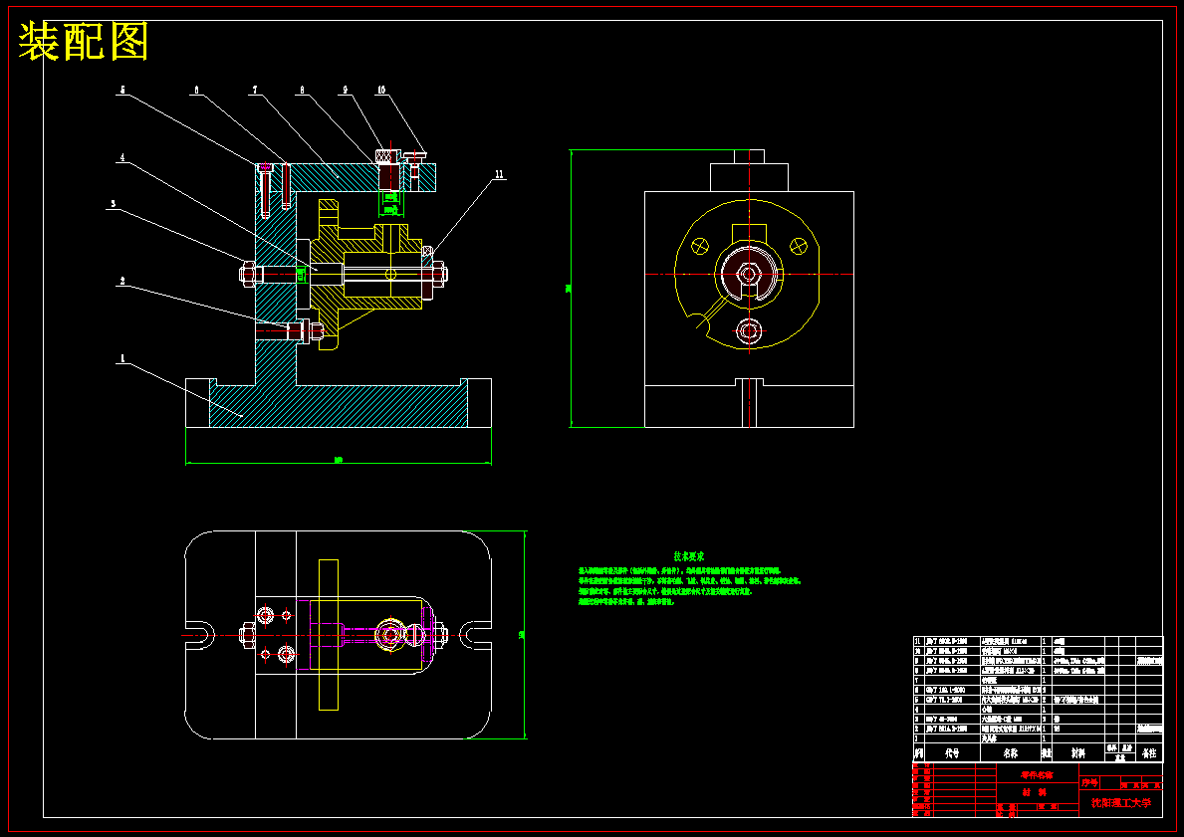Viewport: 1184px width, 837px height.
Task: Select part balloon number 2
Action: 121,281
